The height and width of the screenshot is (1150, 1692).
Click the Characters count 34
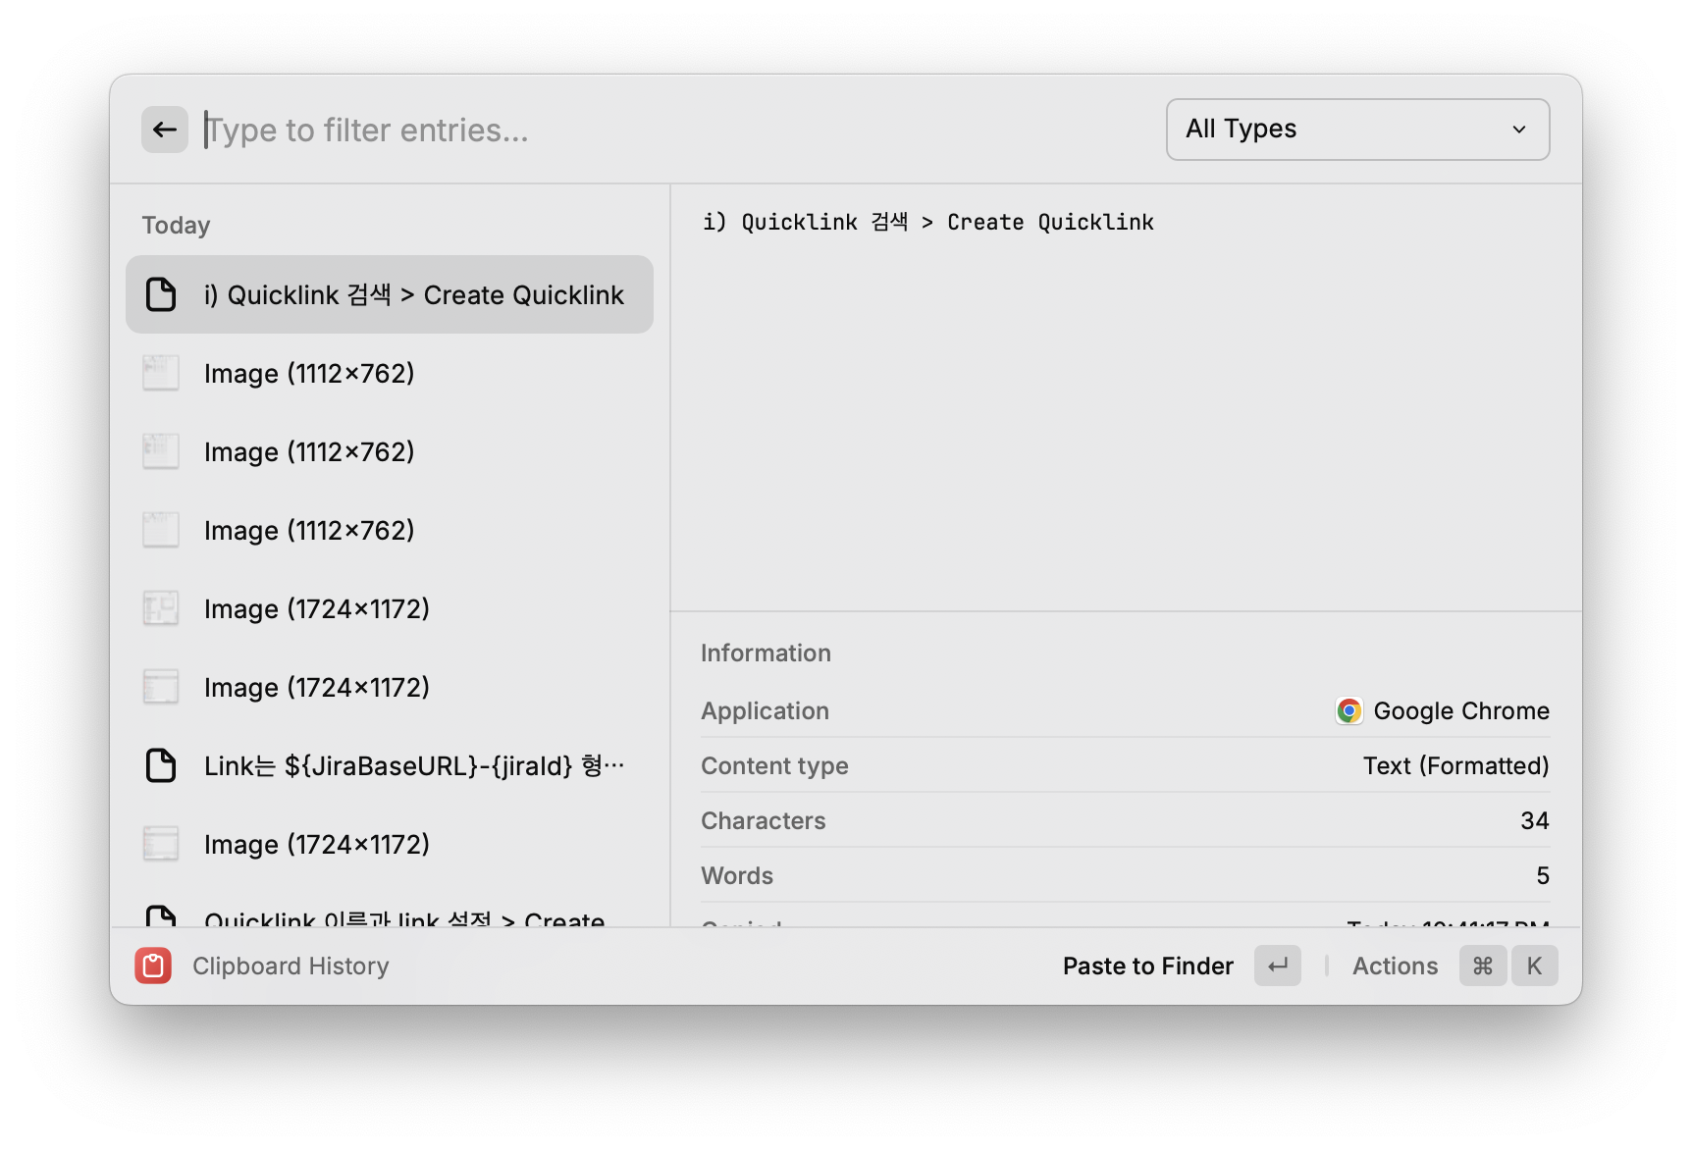click(x=1534, y=820)
